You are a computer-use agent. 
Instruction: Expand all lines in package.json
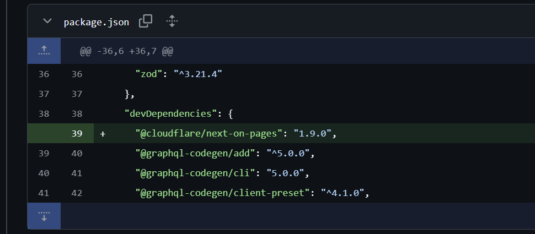coord(172,21)
